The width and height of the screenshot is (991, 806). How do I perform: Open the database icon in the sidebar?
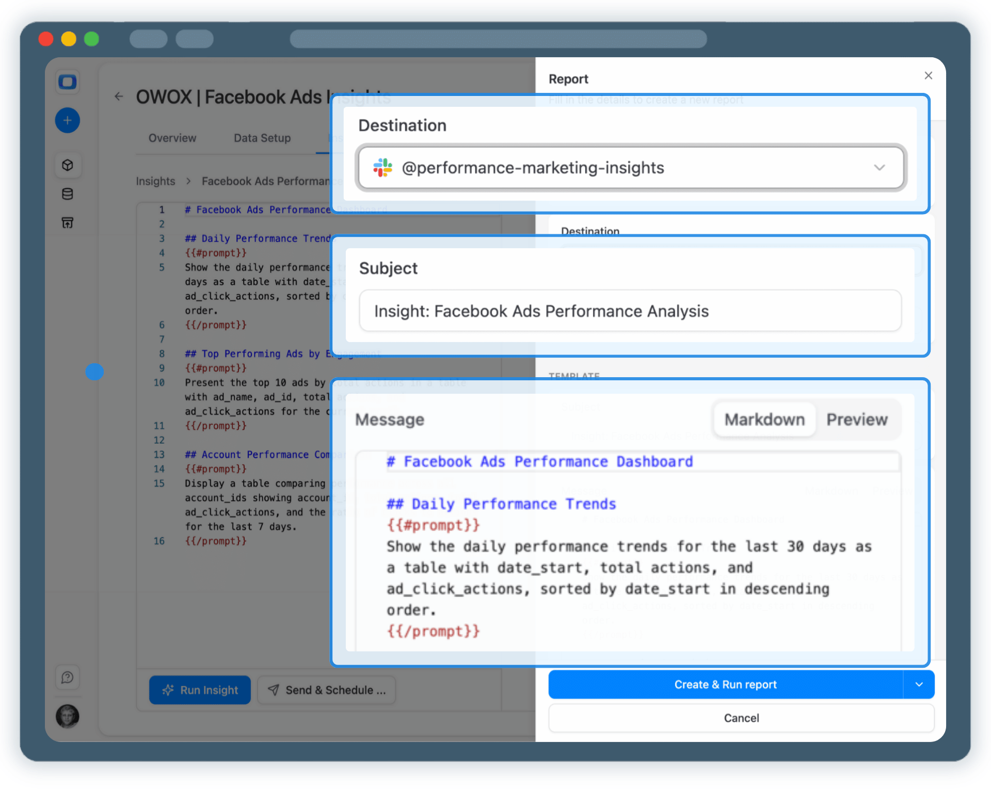click(x=67, y=194)
